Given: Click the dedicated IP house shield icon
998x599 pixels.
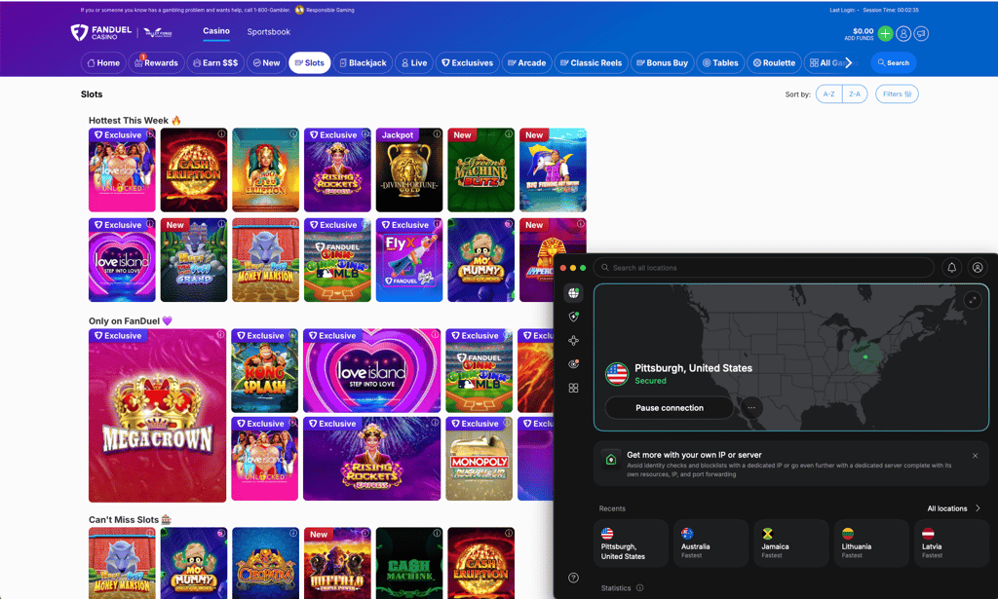Looking at the screenshot, I should (611, 460).
